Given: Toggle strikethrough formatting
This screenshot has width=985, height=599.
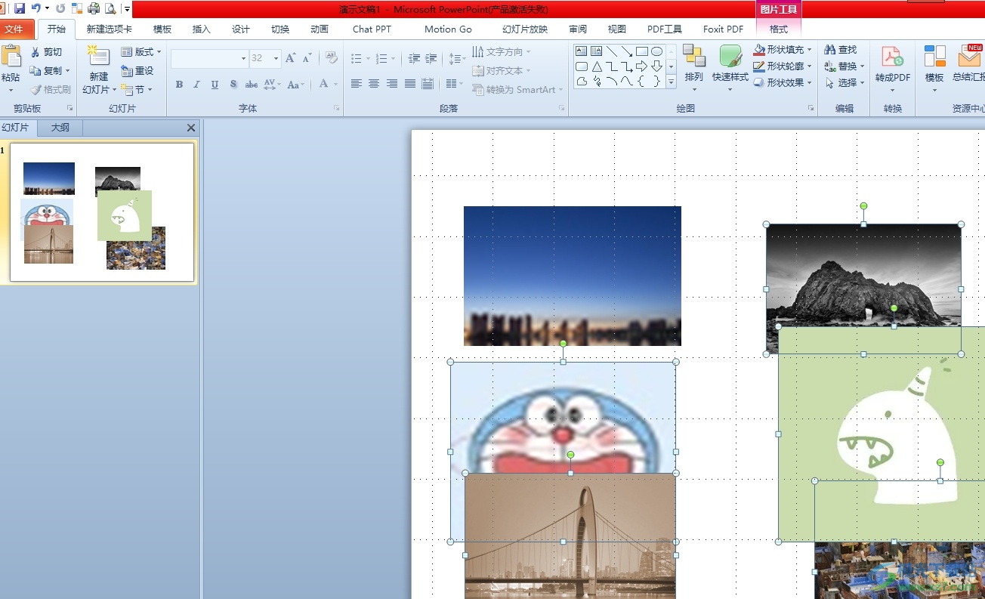Looking at the screenshot, I should coord(251,85).
